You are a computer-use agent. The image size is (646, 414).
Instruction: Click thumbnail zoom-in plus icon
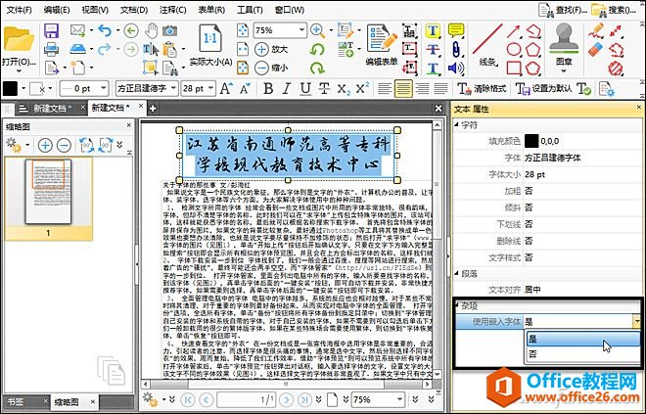(45, 145)
